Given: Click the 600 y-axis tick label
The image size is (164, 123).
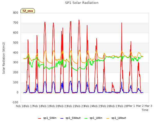Looking at the screenshot, I should [16, 33].
